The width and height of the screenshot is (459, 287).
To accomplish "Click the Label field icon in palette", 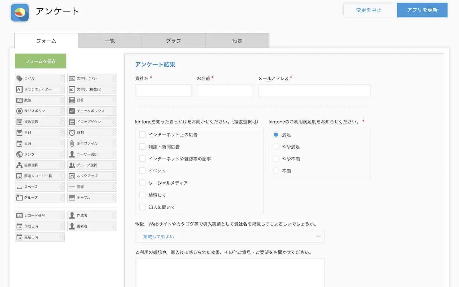I will pos(19,78).
